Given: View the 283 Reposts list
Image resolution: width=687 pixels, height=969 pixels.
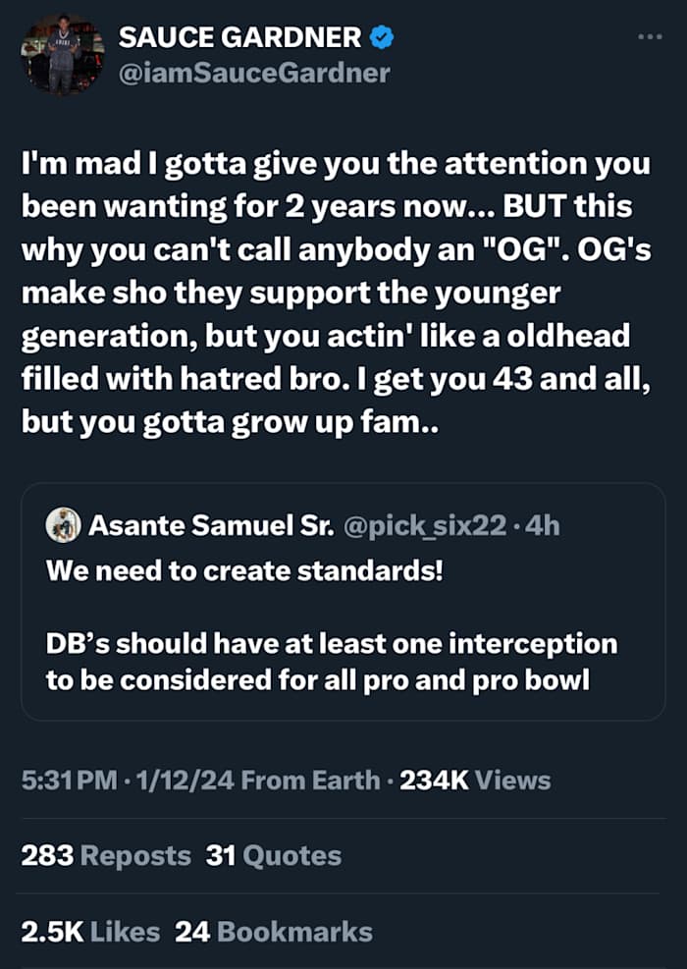Looking at the screenshot, I should coord(106,856).
